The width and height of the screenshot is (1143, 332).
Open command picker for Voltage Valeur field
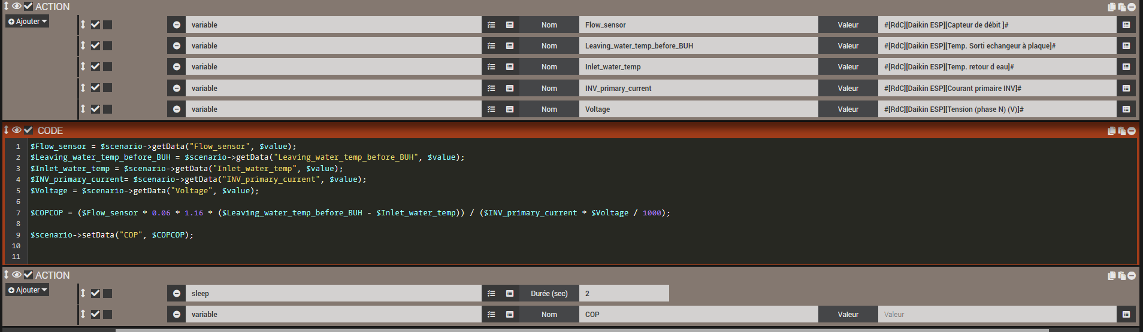pos(1126,109)
